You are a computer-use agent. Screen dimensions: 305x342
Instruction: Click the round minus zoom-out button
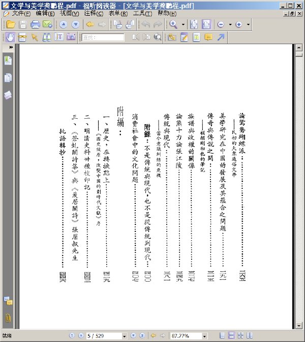[x=221, y=24]
